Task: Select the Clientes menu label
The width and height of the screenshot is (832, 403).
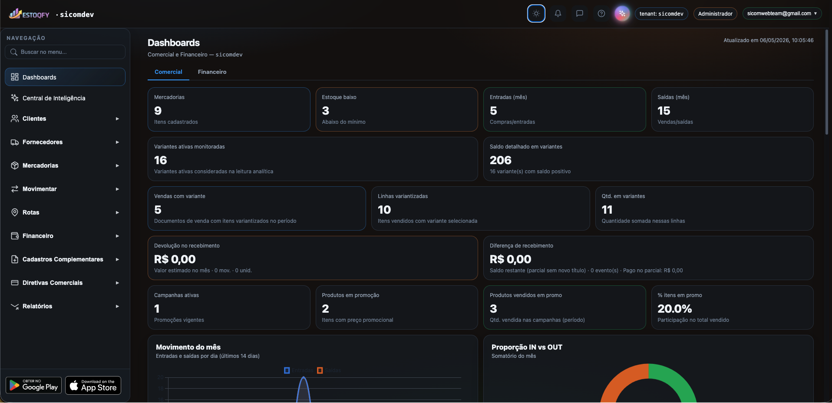Action: (34, 119)
